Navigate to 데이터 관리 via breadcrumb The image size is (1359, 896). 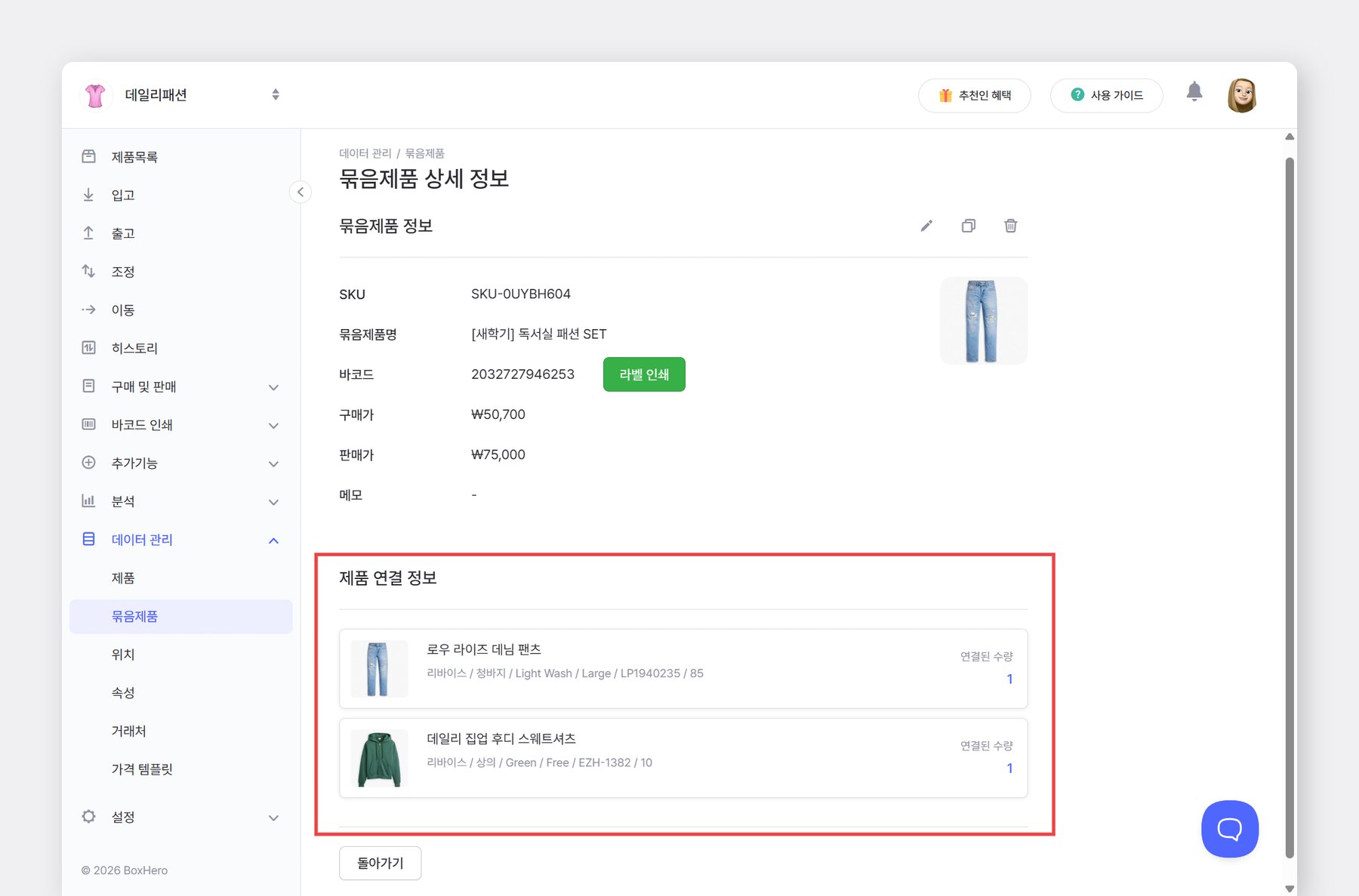[365, 153]
